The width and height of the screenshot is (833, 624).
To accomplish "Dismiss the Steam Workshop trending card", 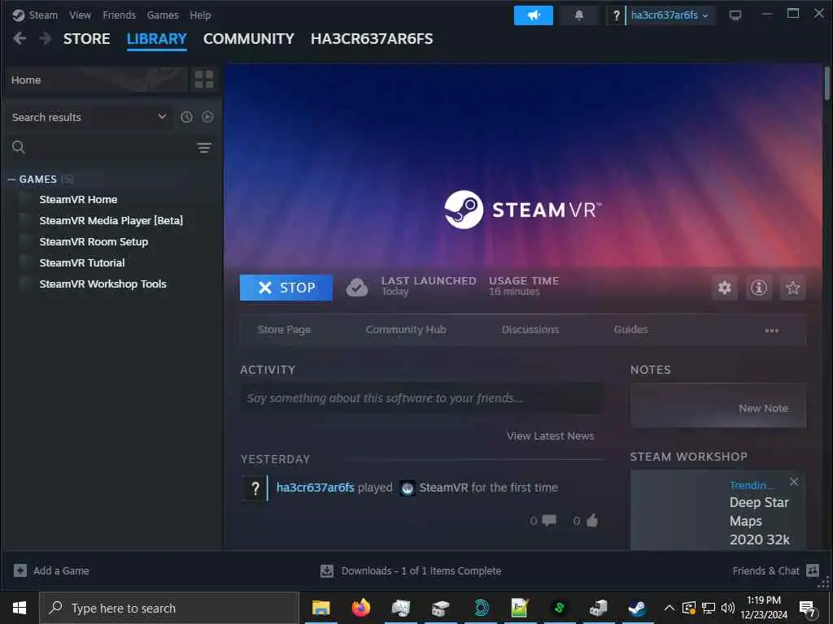I will point(794,482).
